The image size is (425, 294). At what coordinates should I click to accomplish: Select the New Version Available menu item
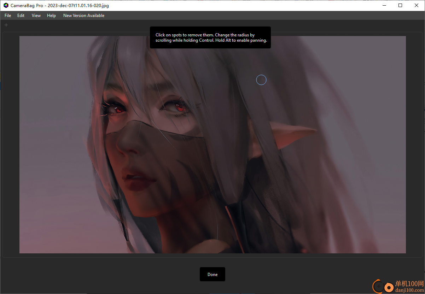(84, 16)
